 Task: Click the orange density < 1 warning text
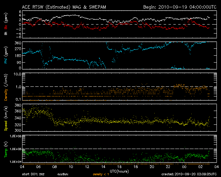pos(101,174)
